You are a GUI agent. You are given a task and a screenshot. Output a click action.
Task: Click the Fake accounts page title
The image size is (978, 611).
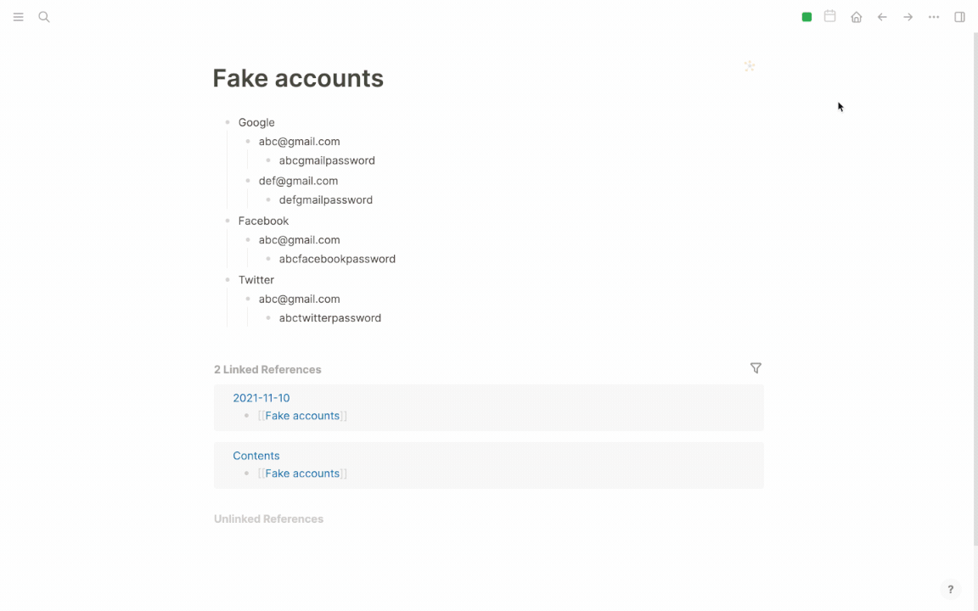pyautogui.click(x=298, y=79)
